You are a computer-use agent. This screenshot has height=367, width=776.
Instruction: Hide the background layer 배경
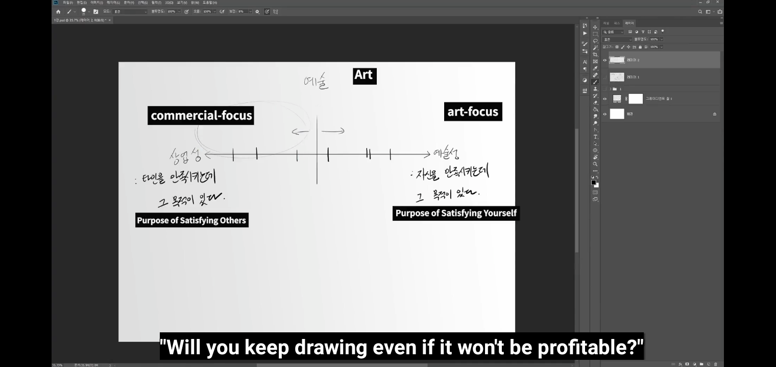(605, 114)
